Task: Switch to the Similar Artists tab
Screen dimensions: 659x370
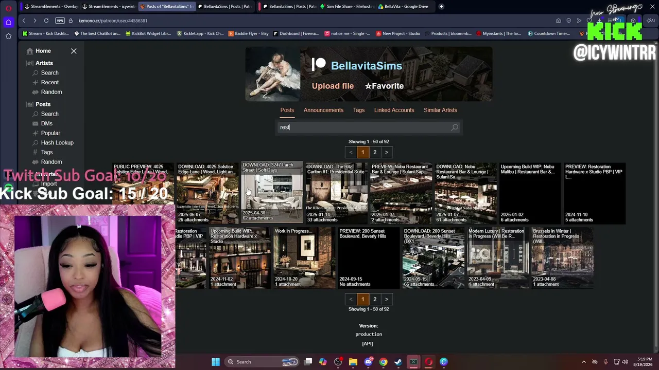Action: [440, 110]
